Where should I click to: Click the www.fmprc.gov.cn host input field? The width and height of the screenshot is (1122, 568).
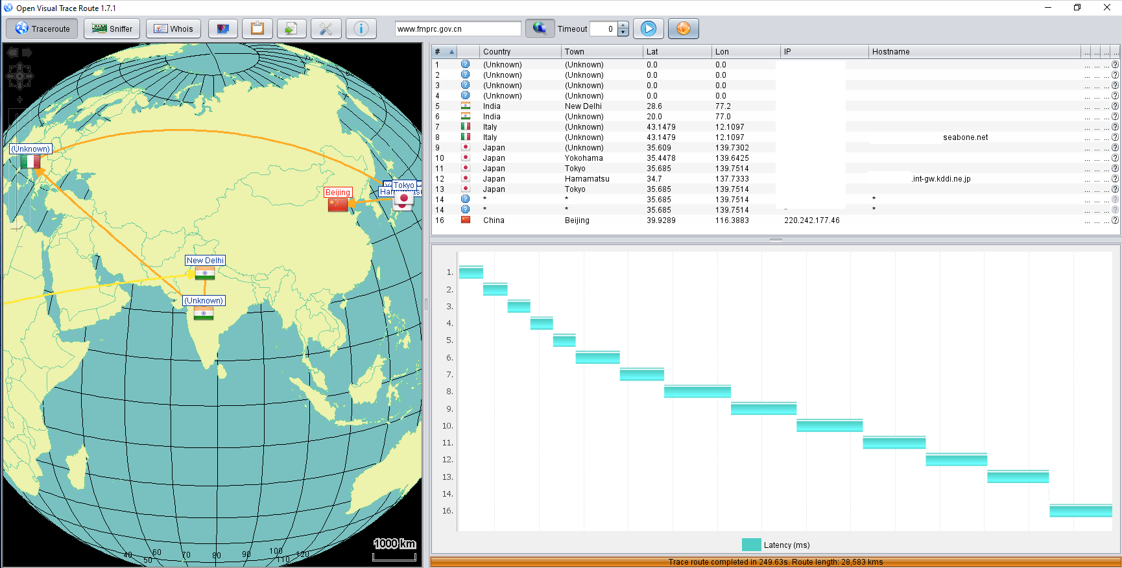(x=457, y=29)
